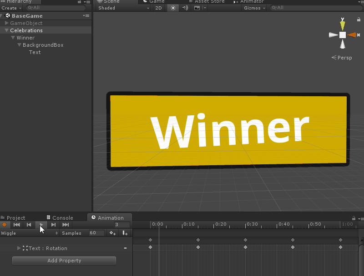Screen dimensions: 364x276
Task: Toggle 2D scene view mode
Action: tap(158, 8)
